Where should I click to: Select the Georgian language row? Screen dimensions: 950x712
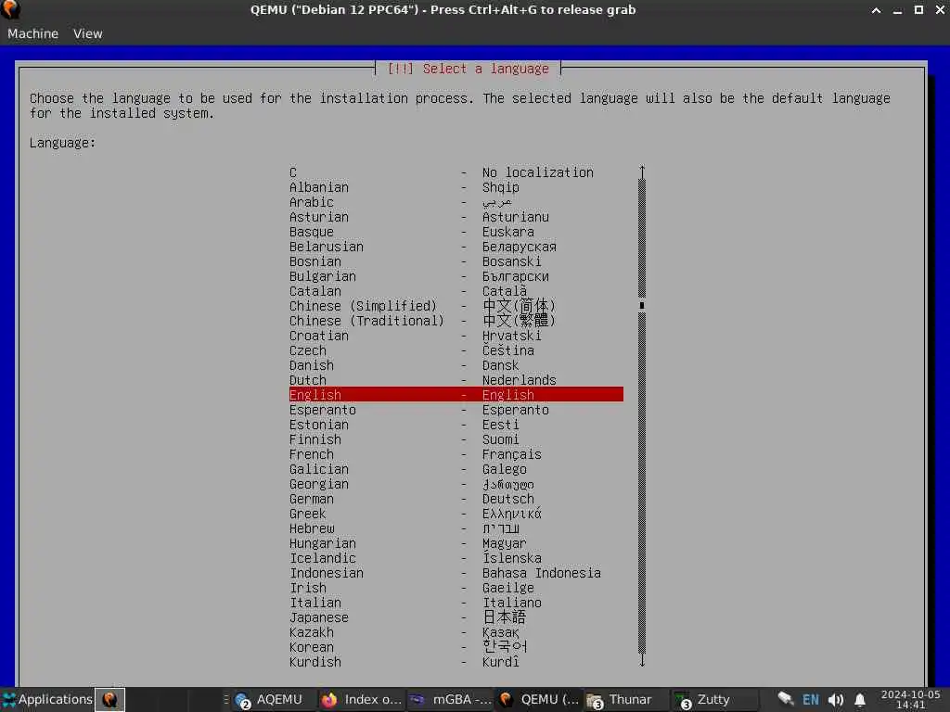coord(456,484)
